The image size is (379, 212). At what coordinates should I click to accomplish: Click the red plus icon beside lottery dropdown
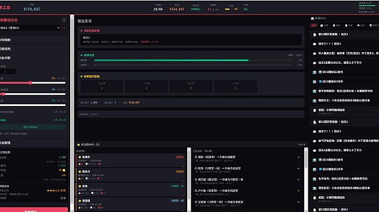(x=64, y=28)
